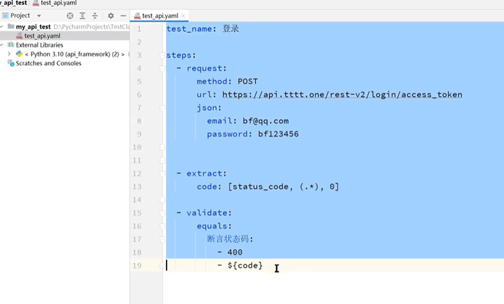This screenshot has width=504, height=304.
Task: Click the 断言状态码 key on line 17
Action: click(x=228, y=239)
